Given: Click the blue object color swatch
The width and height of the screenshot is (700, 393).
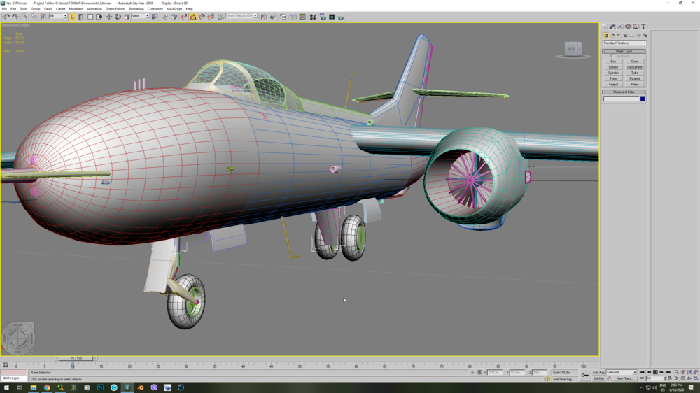Looking at the screenshot, I should pyautogui.click(x=643, y=99).
